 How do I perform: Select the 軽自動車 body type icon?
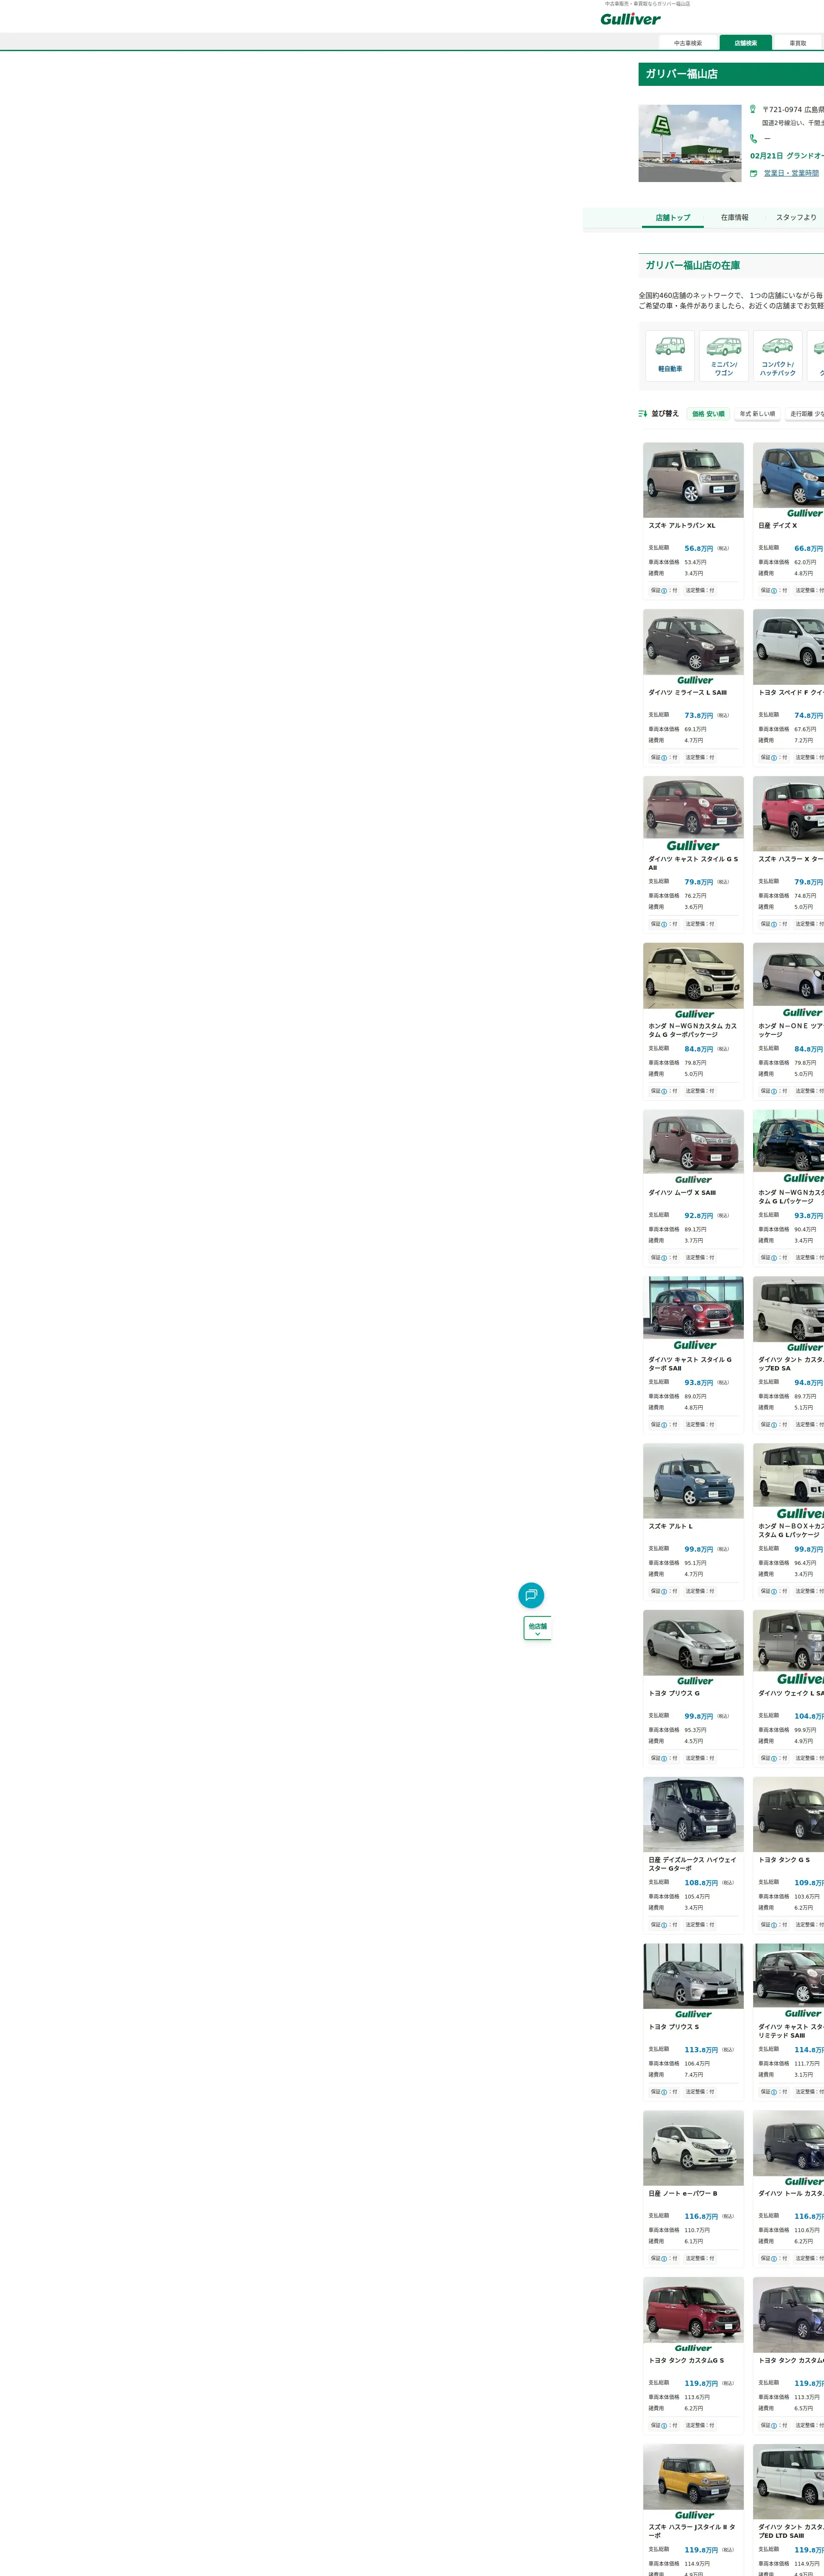point(670,355)
